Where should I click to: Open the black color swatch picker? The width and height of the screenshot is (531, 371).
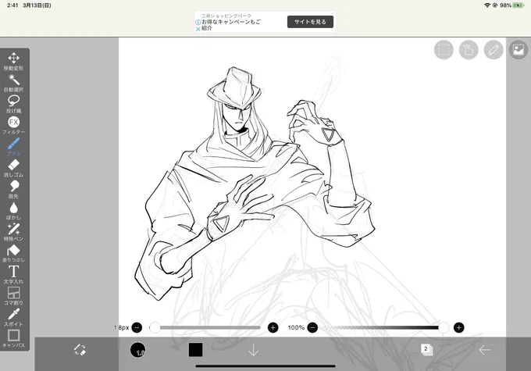pos(195,350)
